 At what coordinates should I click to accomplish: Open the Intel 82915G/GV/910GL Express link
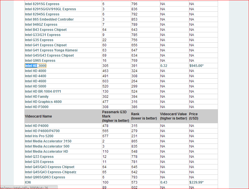pyautogui.click(x=50, y=9)
